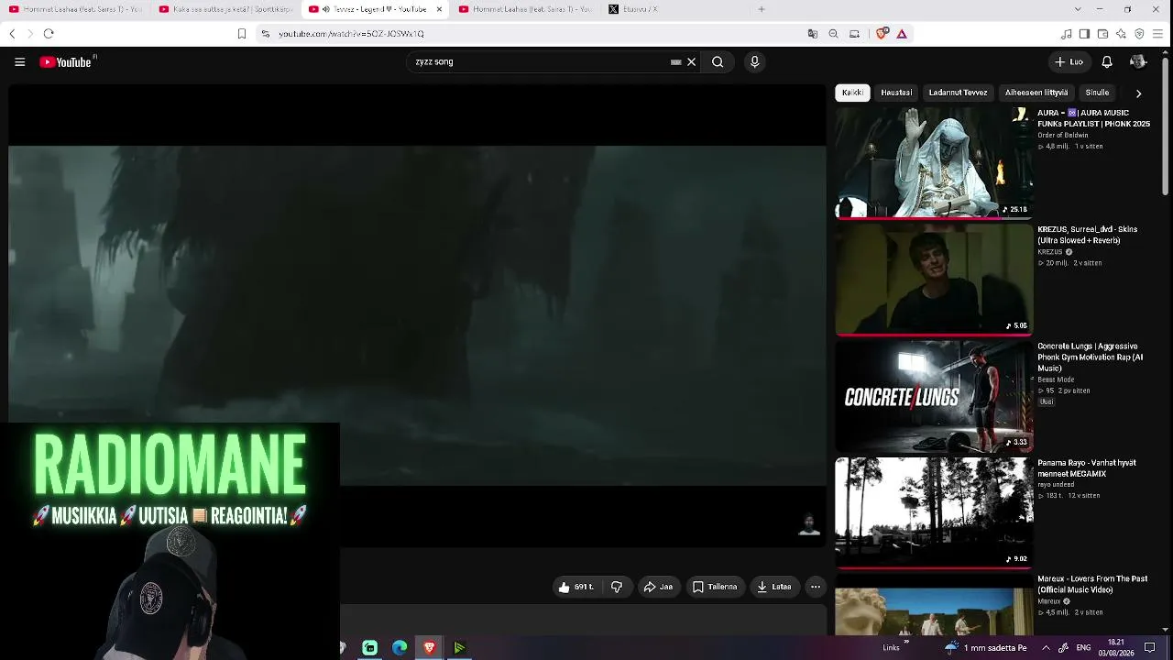1173x660 pixels.
Task: Open the more actions three-dot menu
Action: [816, 587]
